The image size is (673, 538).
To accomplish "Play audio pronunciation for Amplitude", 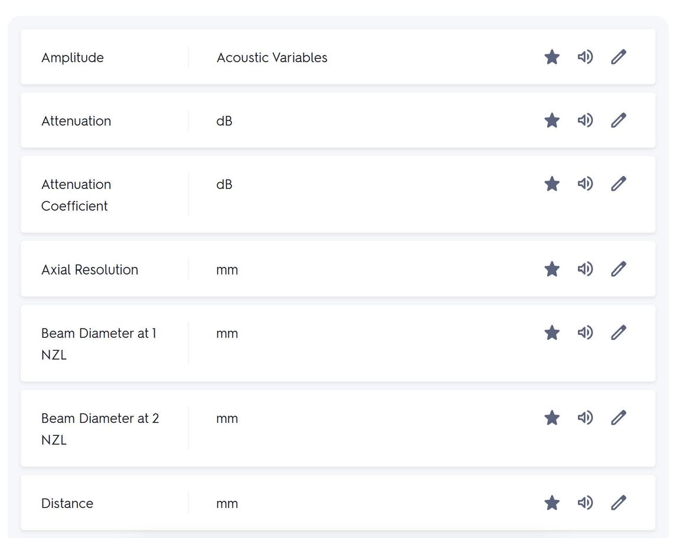I will (x=585, y=57).
